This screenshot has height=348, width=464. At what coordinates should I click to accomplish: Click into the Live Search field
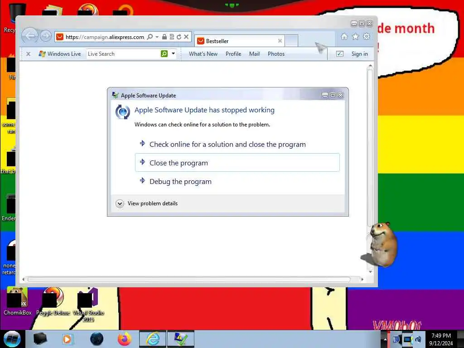point(123,54)
